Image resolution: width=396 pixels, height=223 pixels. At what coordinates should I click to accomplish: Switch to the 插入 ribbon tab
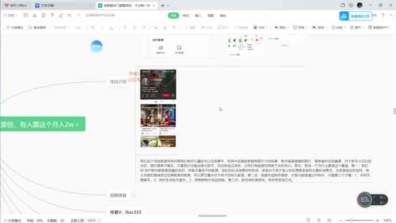198,16
